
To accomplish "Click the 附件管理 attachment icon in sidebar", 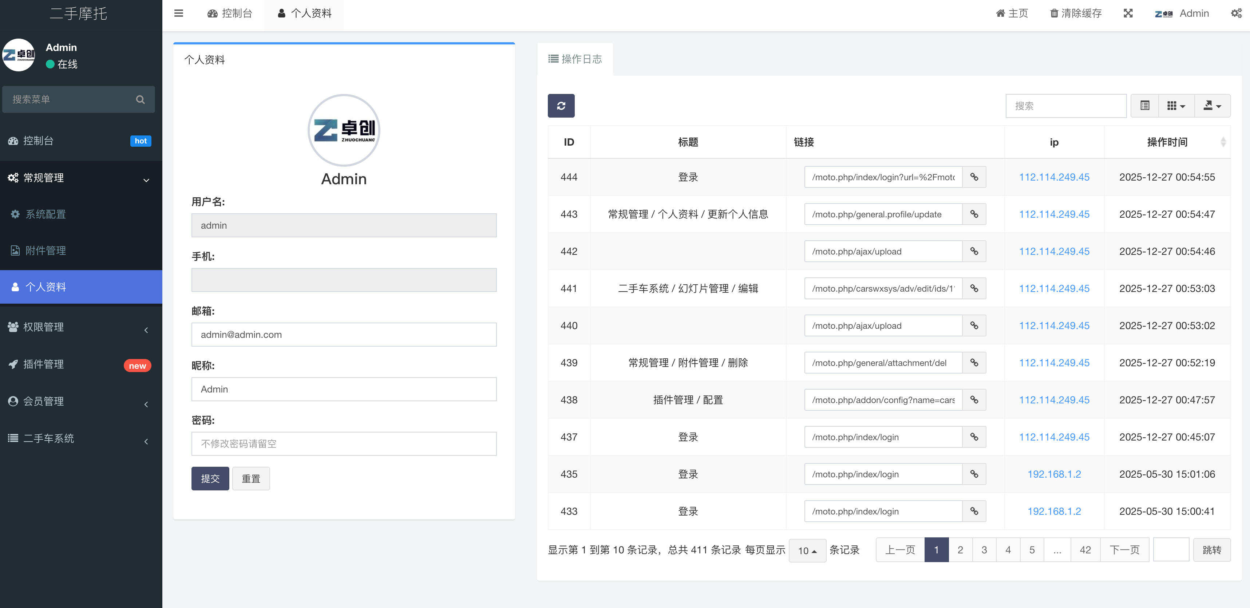I will [x=15, y=250].
